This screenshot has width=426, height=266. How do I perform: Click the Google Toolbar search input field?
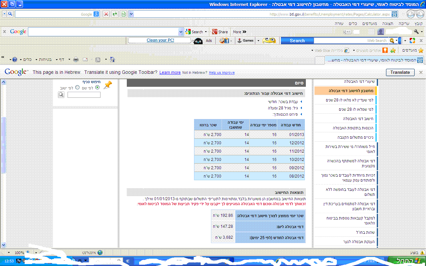pyautogui.click(x=103, y=32)
